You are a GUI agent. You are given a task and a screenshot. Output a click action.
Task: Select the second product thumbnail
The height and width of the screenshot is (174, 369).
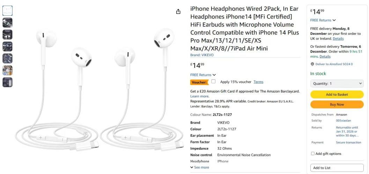(x=8, y=23)
